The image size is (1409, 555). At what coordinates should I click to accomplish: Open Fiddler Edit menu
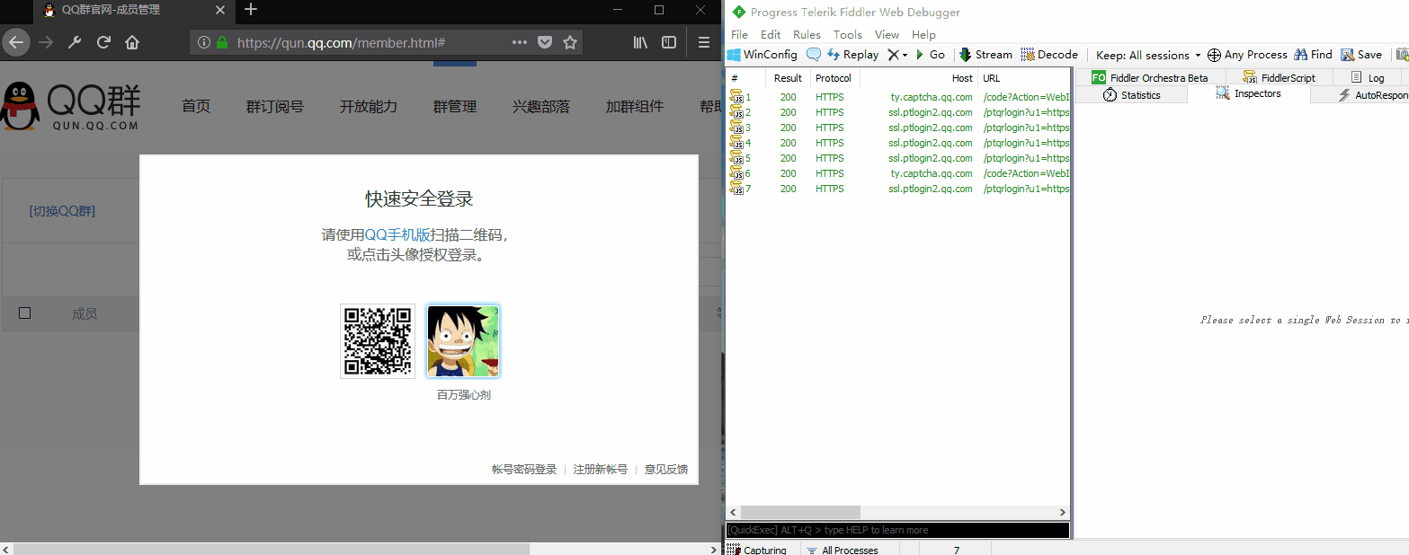click(771, 34)
